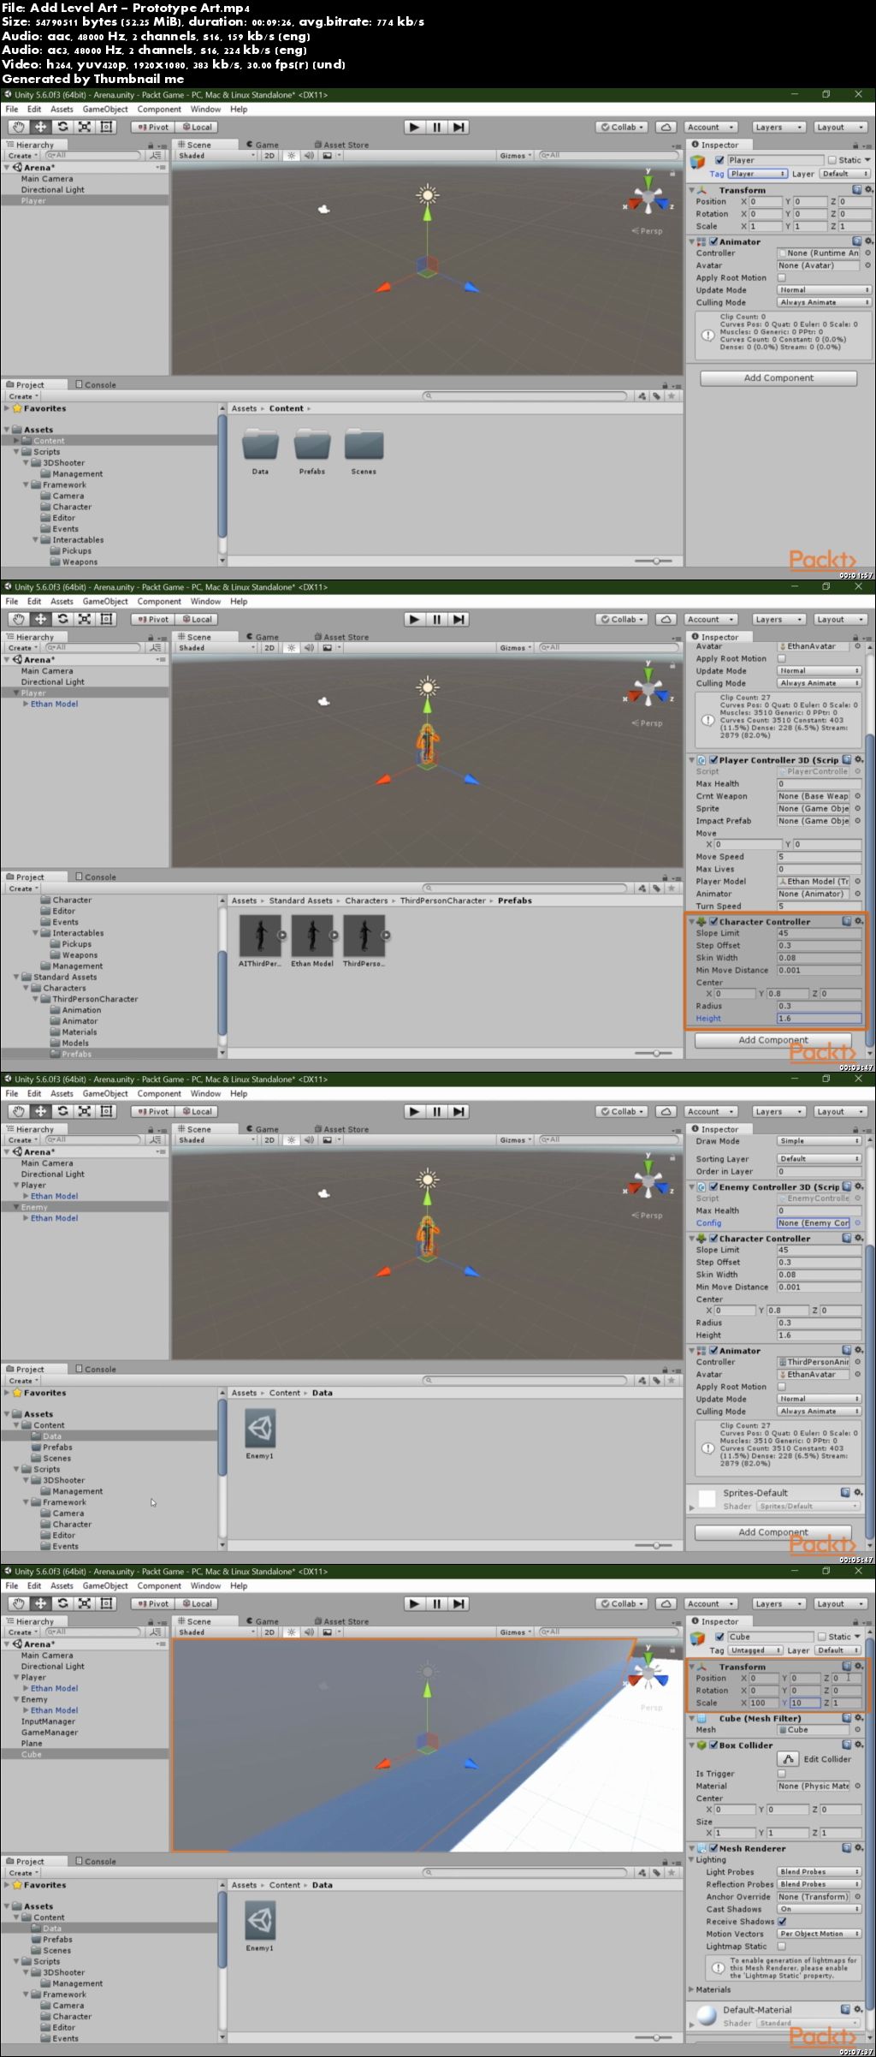Image resolution: width=876 pixels, height=2057 pixels.
Task: Click the Edit Collider icon button
Action: tap(787, 1758)
